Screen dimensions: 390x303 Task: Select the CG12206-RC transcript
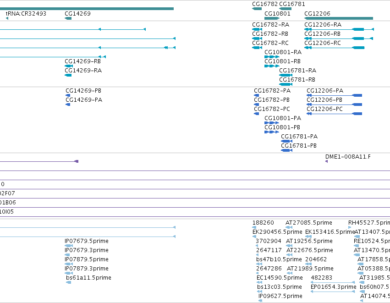coord(323,43)
